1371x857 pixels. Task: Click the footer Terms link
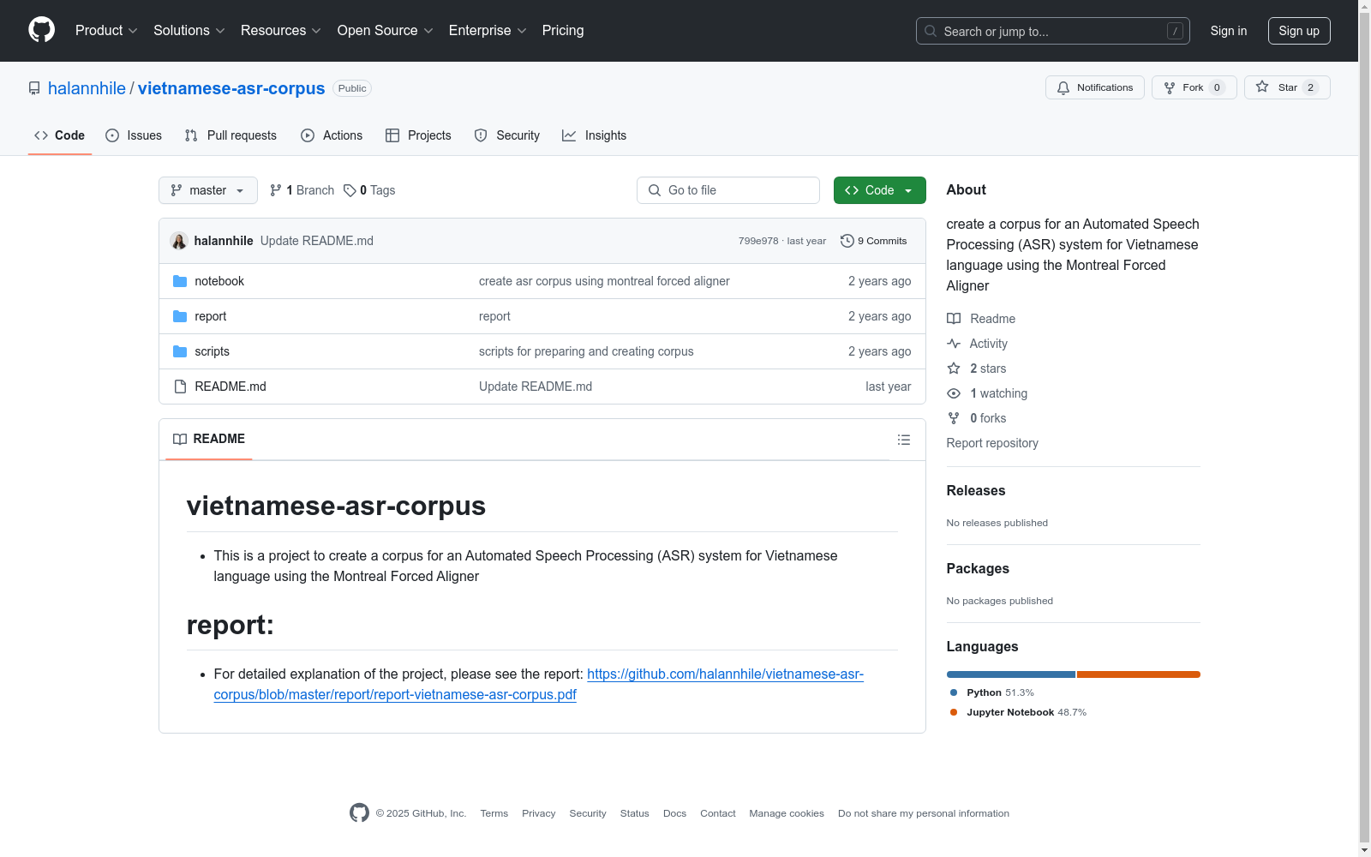tap(494, 813)
